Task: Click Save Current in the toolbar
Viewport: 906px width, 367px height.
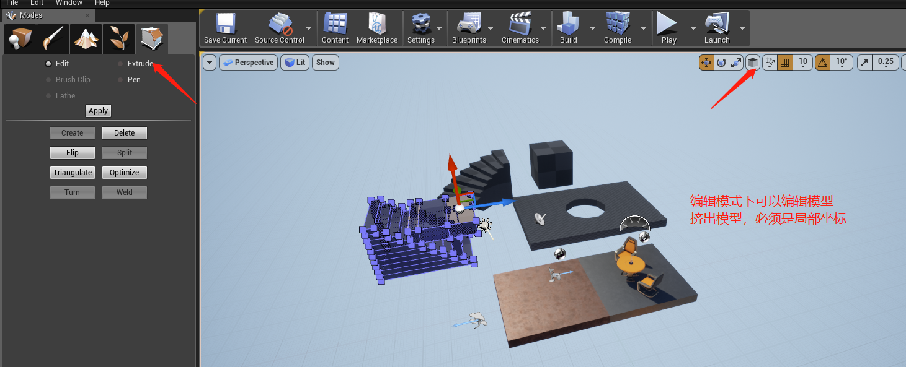Action: pos(225,28)
